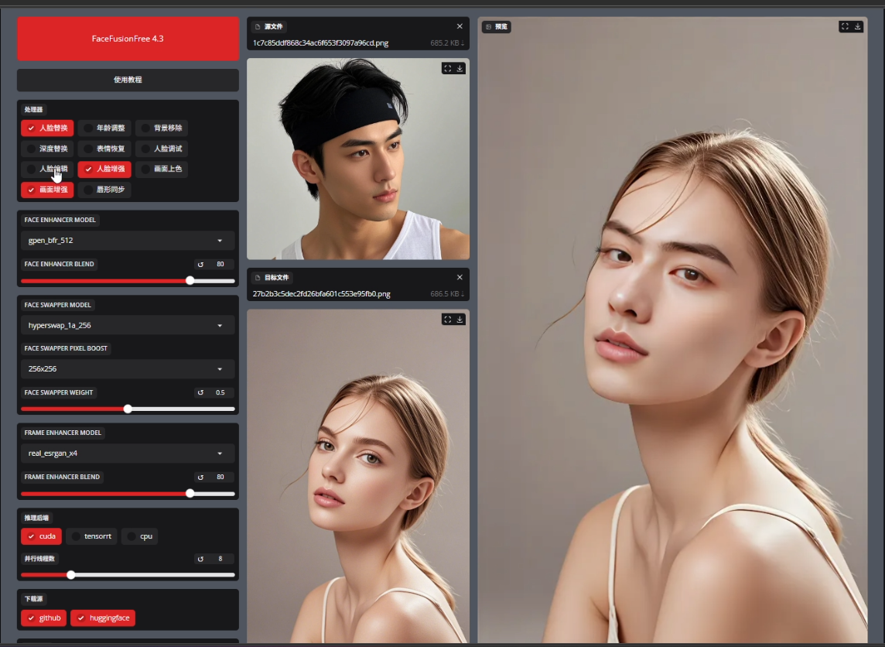Expand the Frame Enhancer Model dropdown
The image size is (885, 647).
(128, 454)
